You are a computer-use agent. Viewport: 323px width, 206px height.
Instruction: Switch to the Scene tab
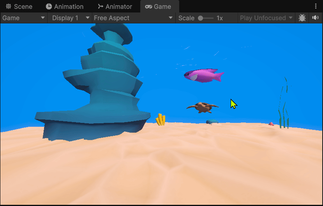click(19, 7)
